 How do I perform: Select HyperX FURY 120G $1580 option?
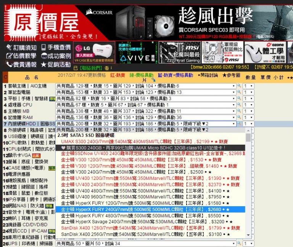150,203
